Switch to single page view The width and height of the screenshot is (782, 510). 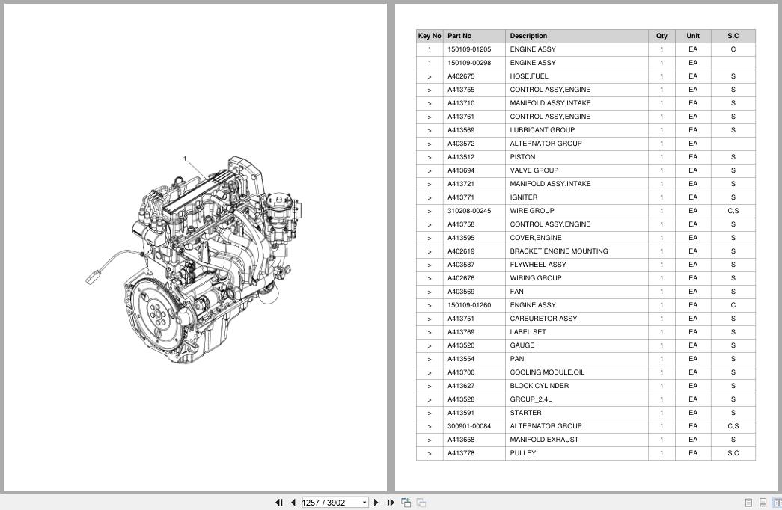(748, 503)
